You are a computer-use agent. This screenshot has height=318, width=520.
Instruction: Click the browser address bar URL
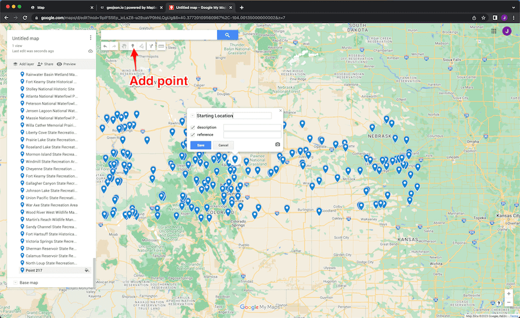(163, 18)
